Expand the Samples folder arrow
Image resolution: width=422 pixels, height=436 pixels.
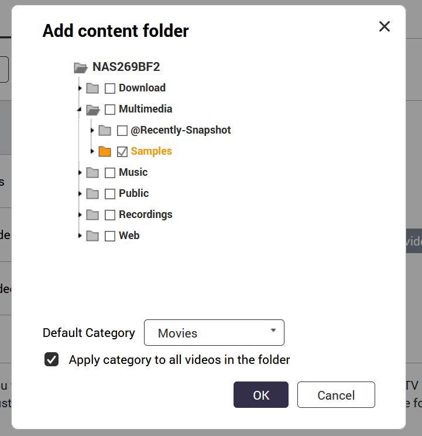pos(92,151)
